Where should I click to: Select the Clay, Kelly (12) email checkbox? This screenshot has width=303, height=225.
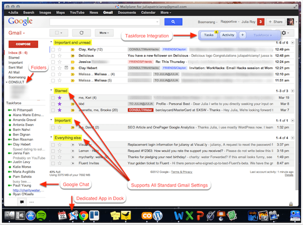pos(53,49)
